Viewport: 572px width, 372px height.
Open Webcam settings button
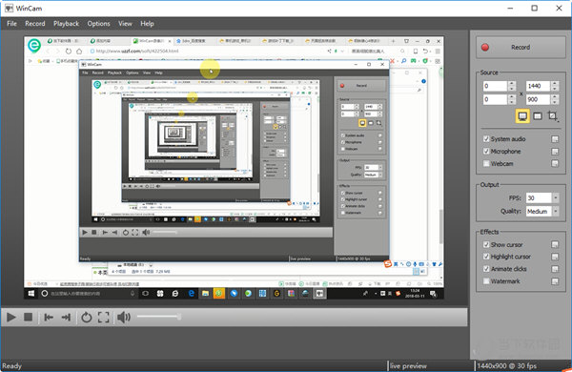click(x=555, y=163)
